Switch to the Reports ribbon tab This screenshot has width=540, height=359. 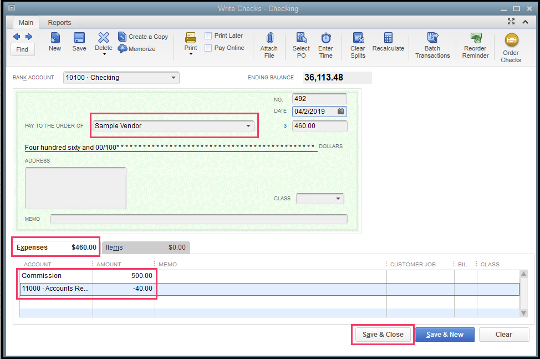coord(59,22)
